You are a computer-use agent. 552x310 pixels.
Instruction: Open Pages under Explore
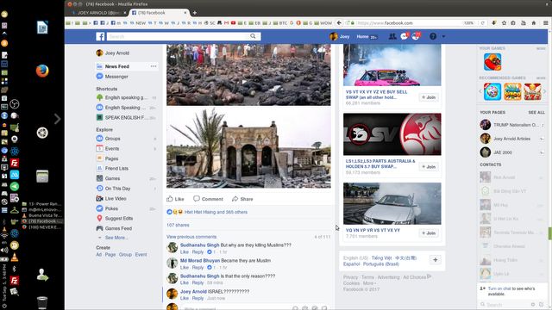(x=111, y=158)
